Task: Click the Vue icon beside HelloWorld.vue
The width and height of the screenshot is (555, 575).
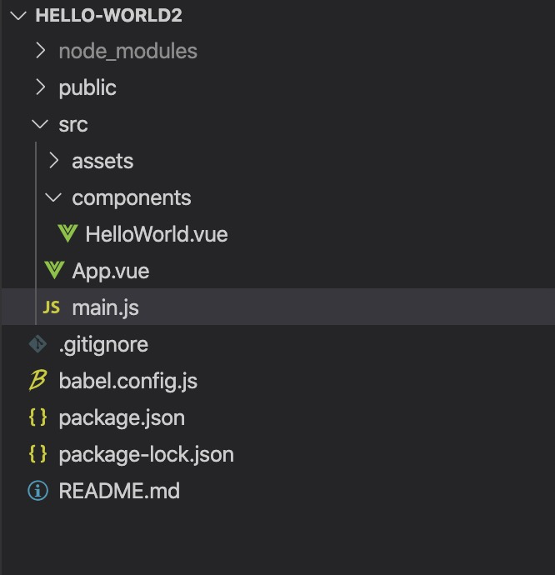Action: click(x=67, y=234)
